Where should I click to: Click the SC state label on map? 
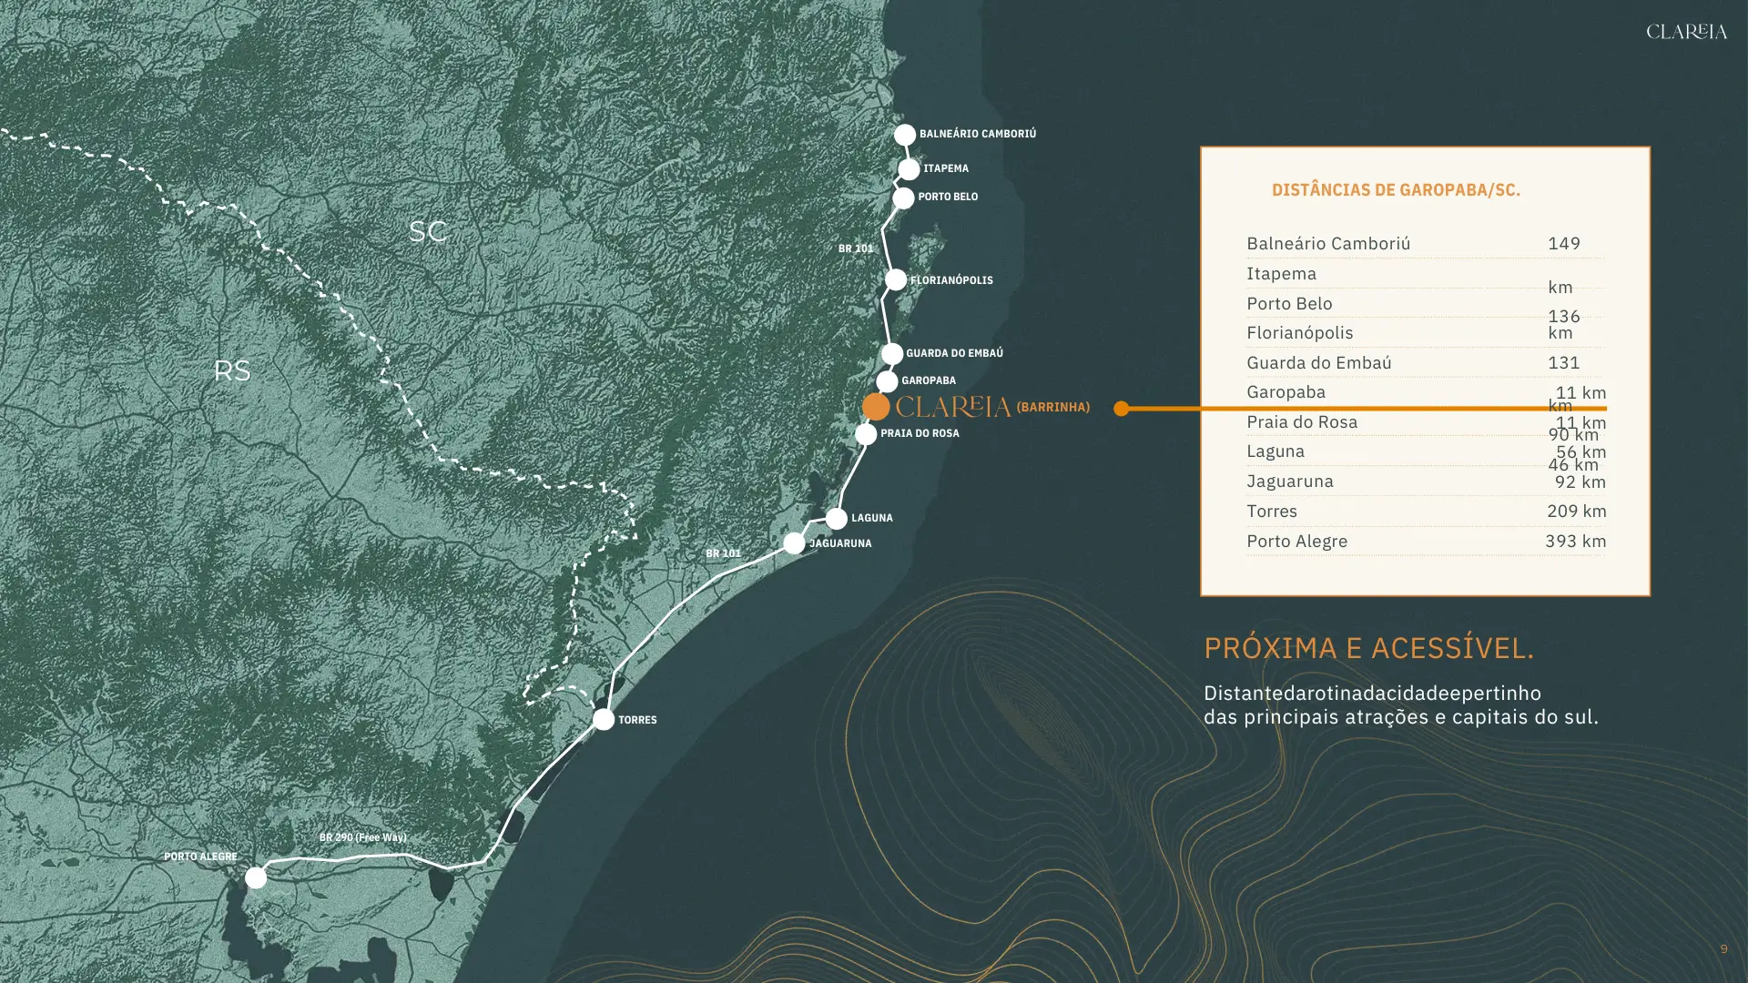[428, 232]
